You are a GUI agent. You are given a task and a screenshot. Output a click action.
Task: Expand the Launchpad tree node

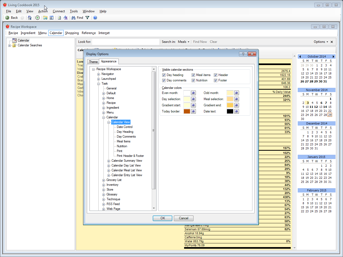99,79
